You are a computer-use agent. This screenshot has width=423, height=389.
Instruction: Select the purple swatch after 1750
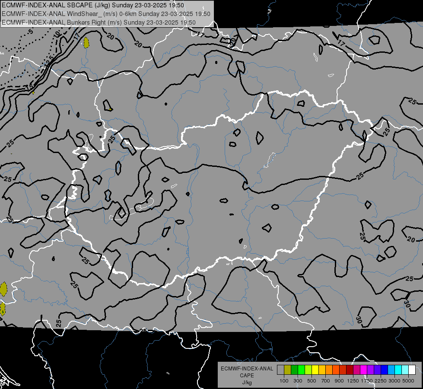point(370,370)
